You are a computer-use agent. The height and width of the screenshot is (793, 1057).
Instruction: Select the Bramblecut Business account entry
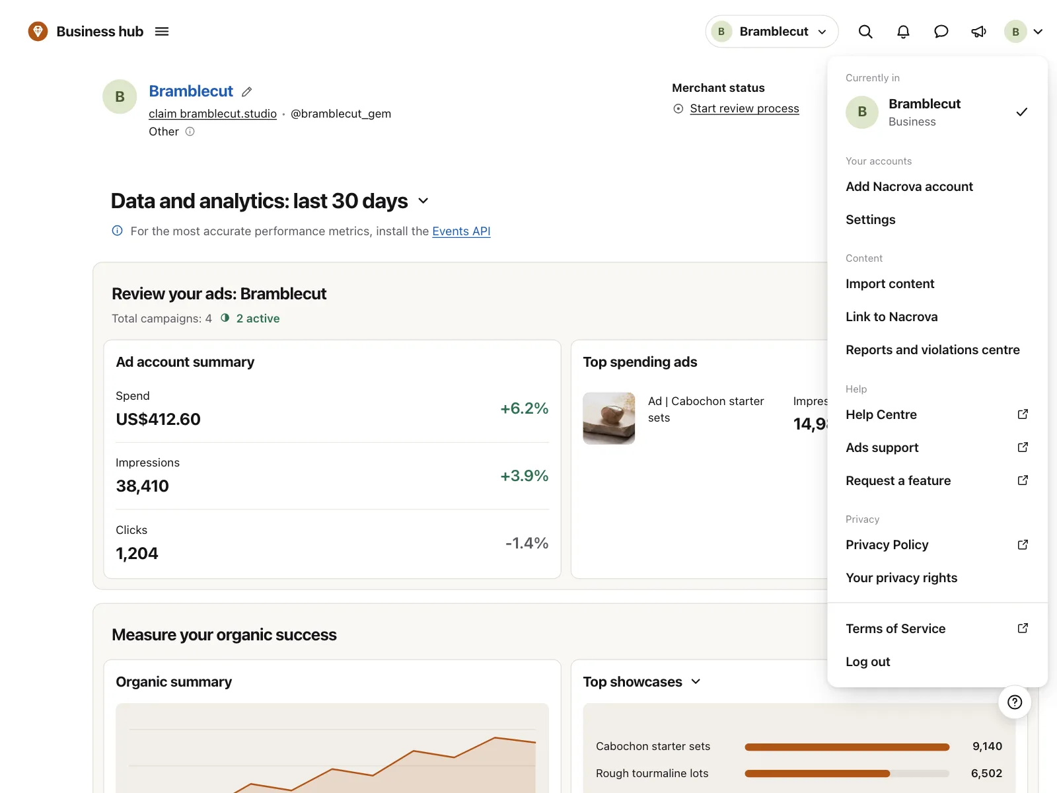click(x=937, y=112)
